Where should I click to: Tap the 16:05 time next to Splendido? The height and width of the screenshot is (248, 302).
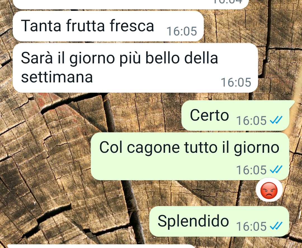tap(251, 226)
